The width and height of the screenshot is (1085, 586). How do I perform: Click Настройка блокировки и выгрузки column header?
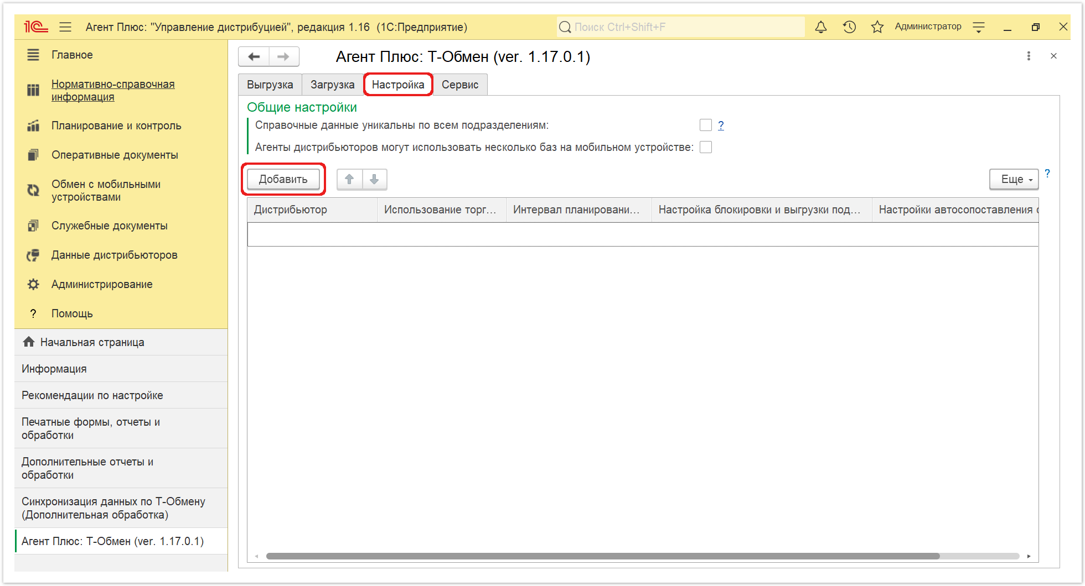click(762, 210)
